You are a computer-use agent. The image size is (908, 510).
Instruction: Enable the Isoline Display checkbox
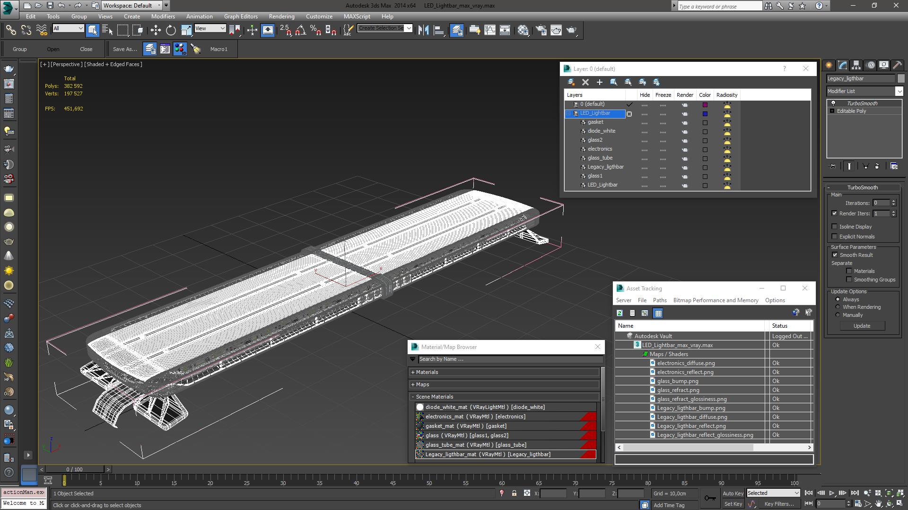coord(835,227)
